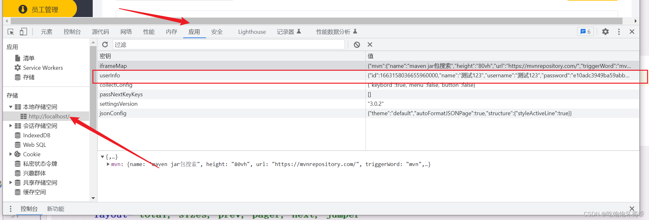The height and width of the screenshot is (220, 649).
Task: Delete selected storage entry X icon
Action: coord(370,45)
